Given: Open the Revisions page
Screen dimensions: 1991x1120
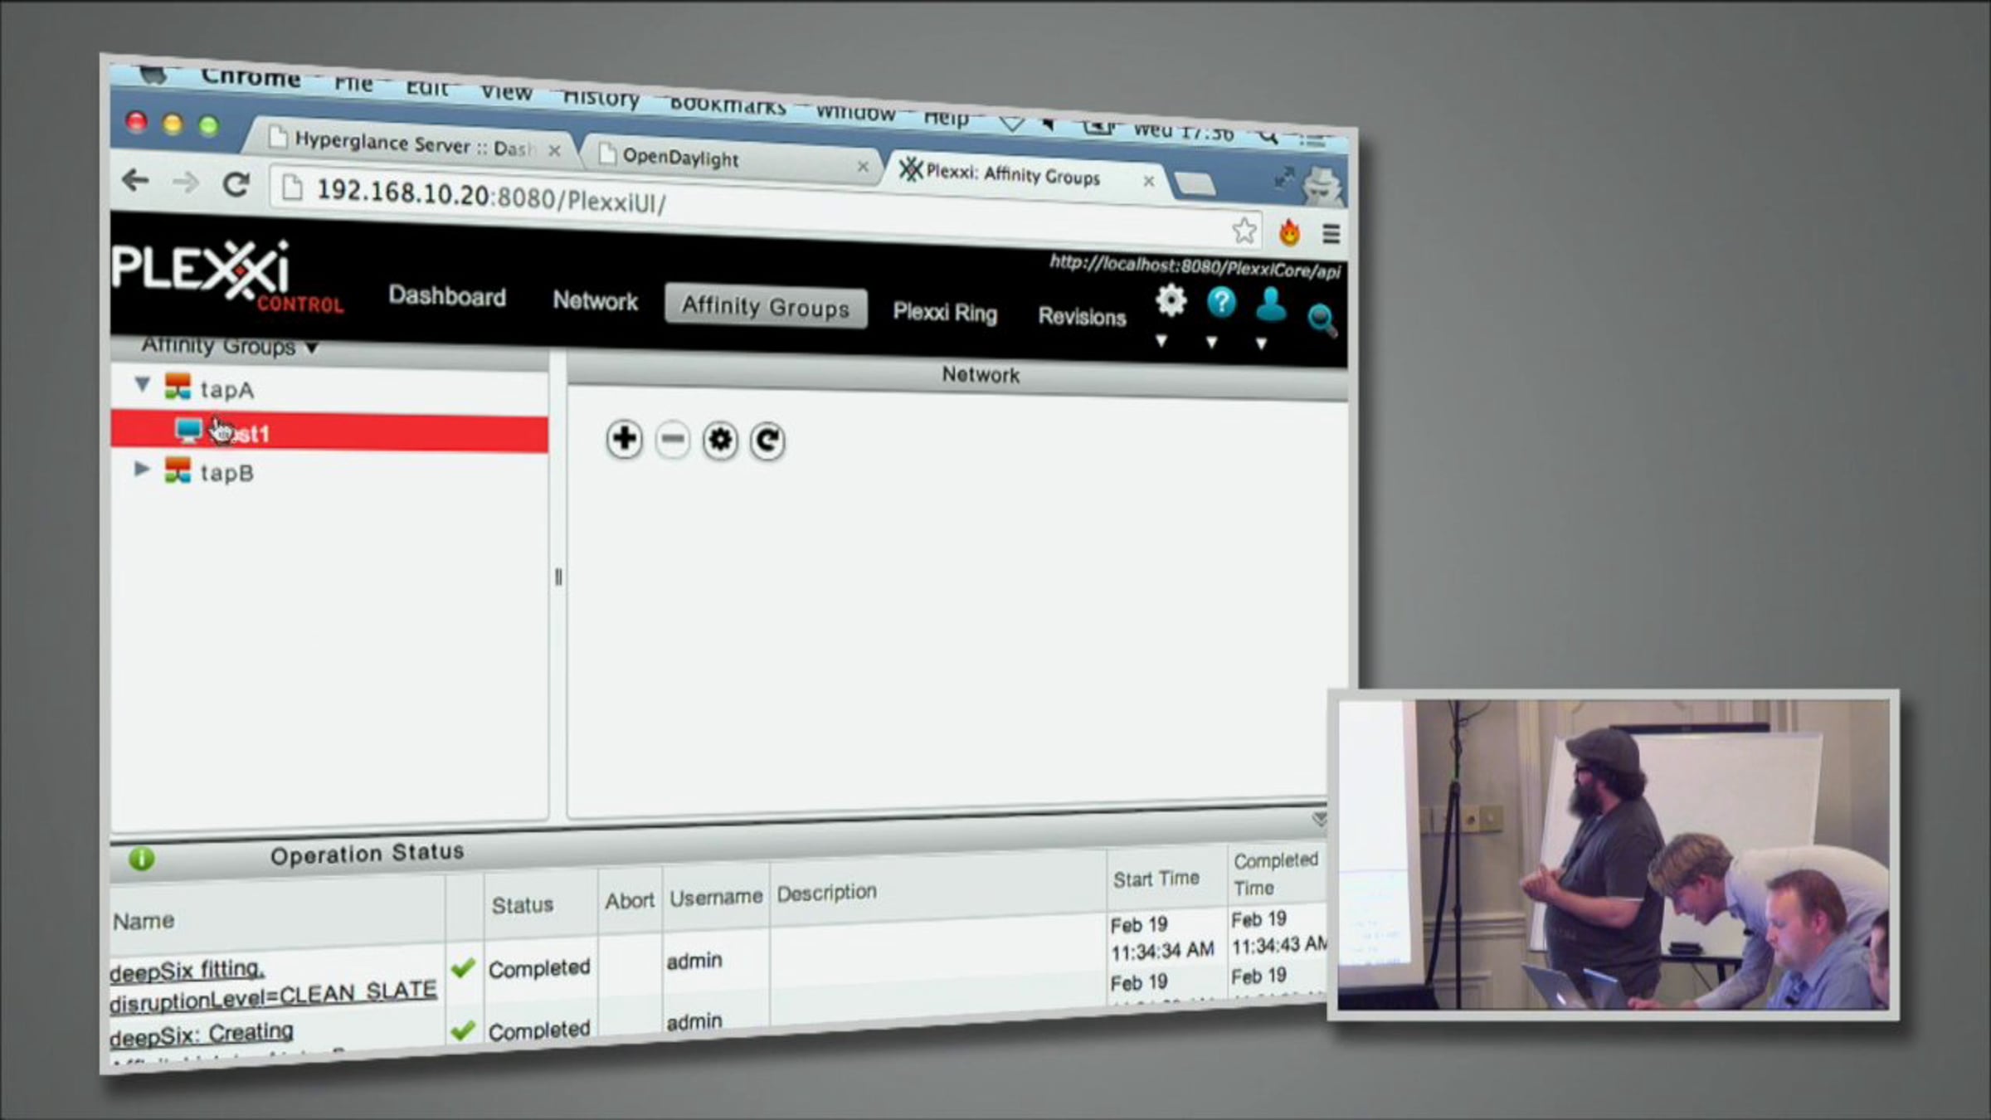Looking at the screenshot, I should [x=1082, y=317].
